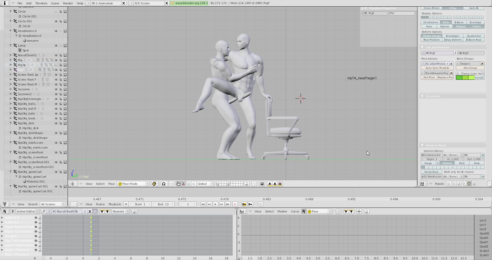
Task: Toggle the Deform bone option
Action: coord(447,163)
